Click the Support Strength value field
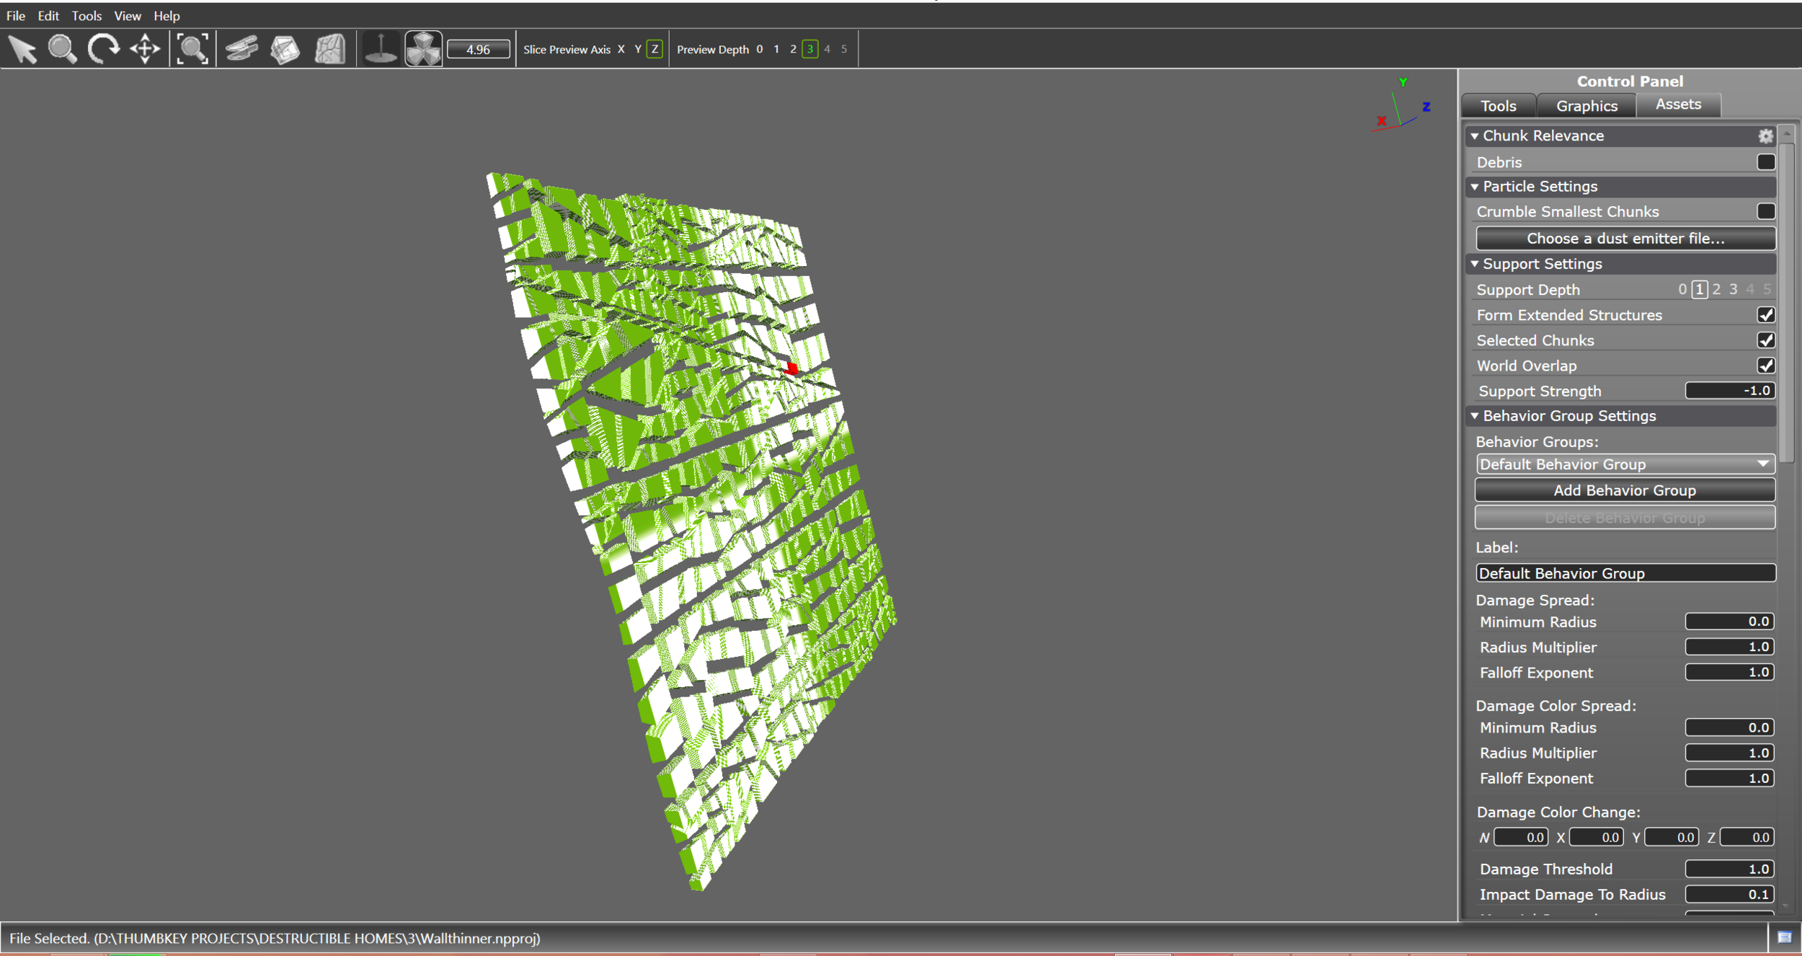The width and height of the screenshot is (1802, 956). click(1729, 391)
